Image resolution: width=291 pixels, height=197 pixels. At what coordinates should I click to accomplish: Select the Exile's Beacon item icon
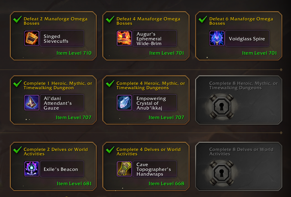point(32,169)
